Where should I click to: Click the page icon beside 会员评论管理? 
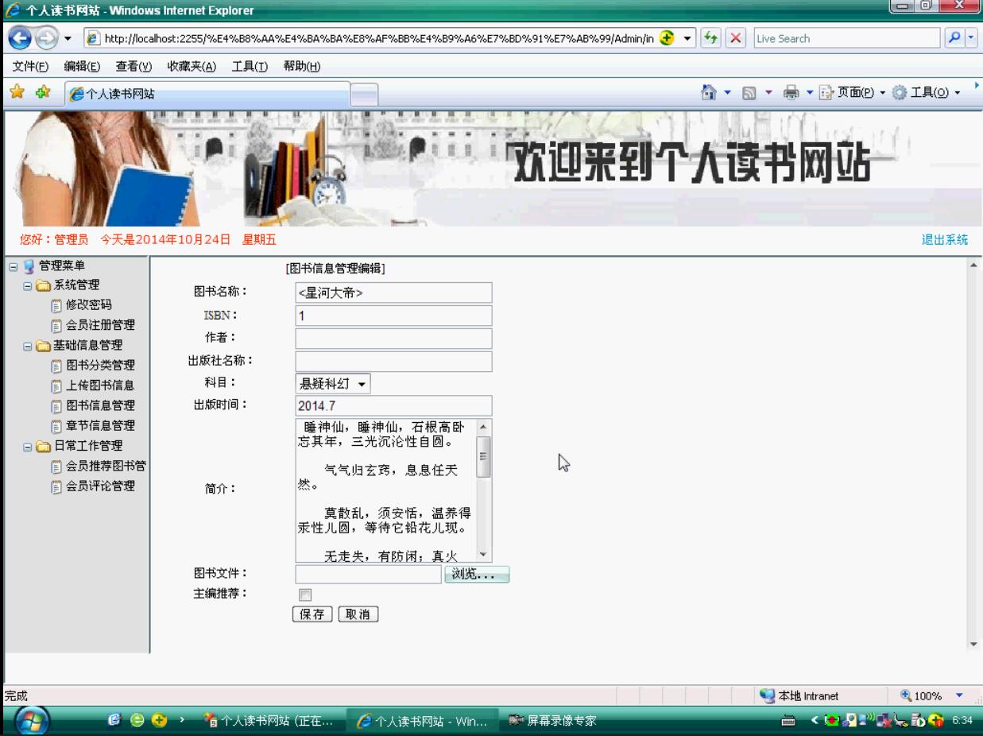[56, 486]
